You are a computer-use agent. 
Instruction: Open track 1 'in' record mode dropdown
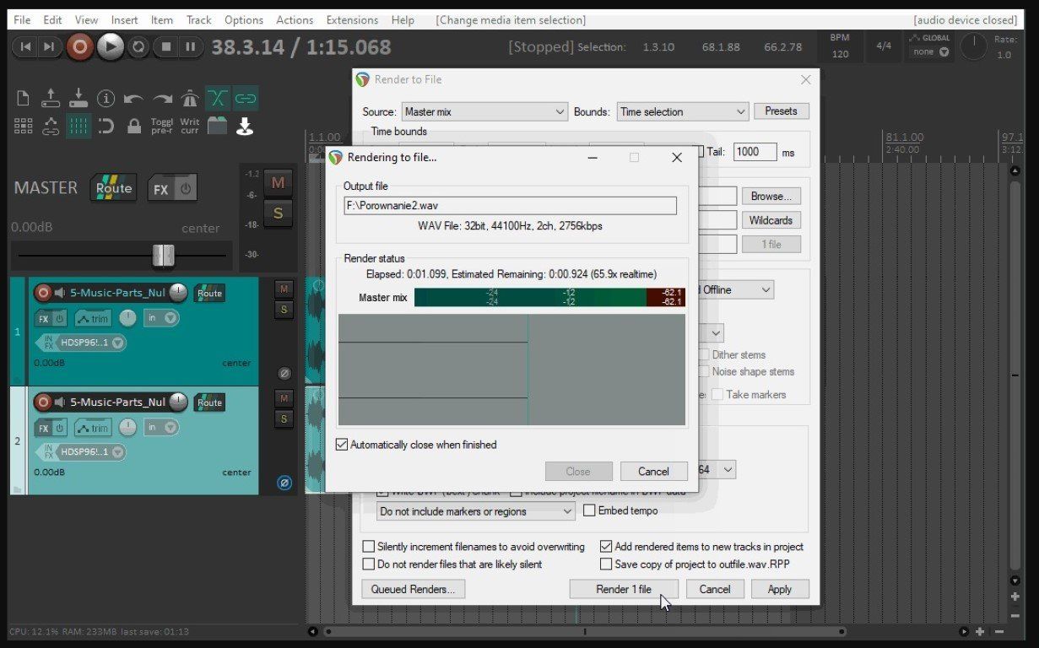tap(161, 318)
